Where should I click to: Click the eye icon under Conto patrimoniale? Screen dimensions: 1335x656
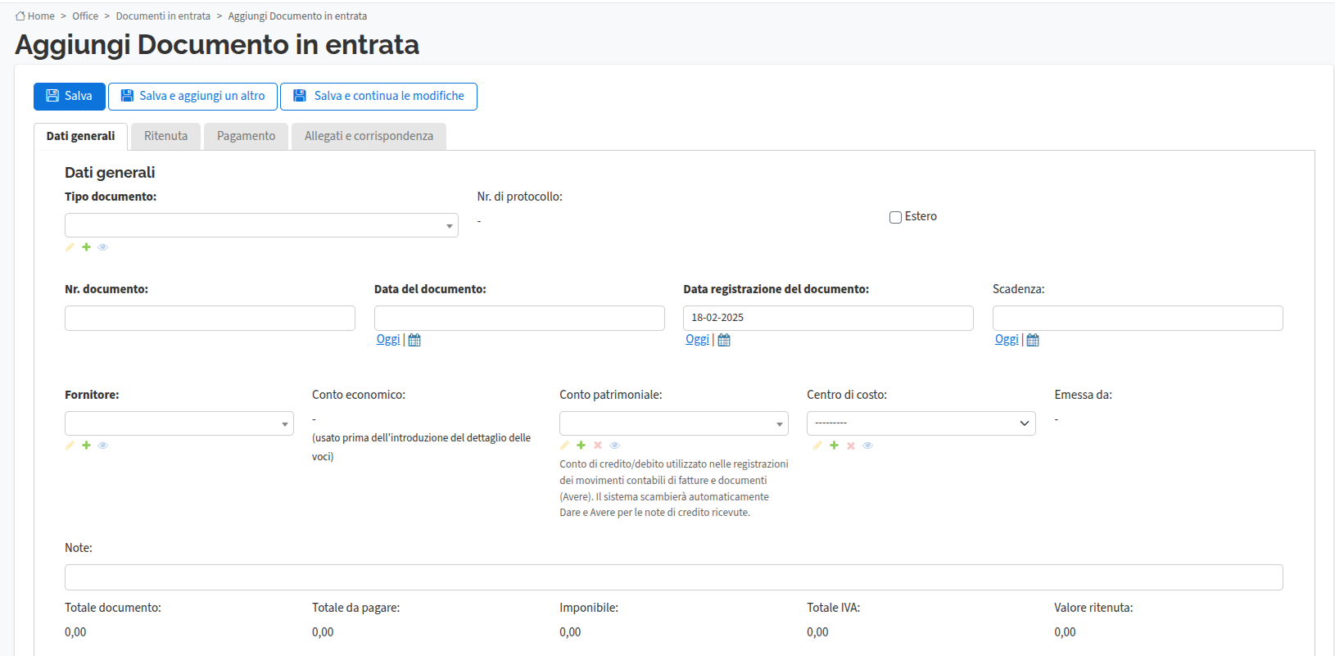click(x=614, y=446)
